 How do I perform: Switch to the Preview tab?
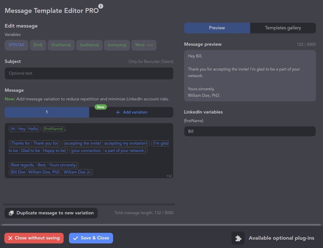click(x=217, y=28)
